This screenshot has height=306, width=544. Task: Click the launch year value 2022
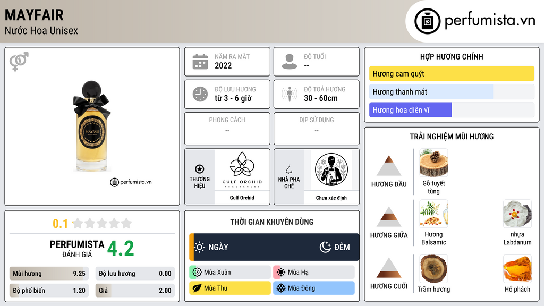pos(223,65)
